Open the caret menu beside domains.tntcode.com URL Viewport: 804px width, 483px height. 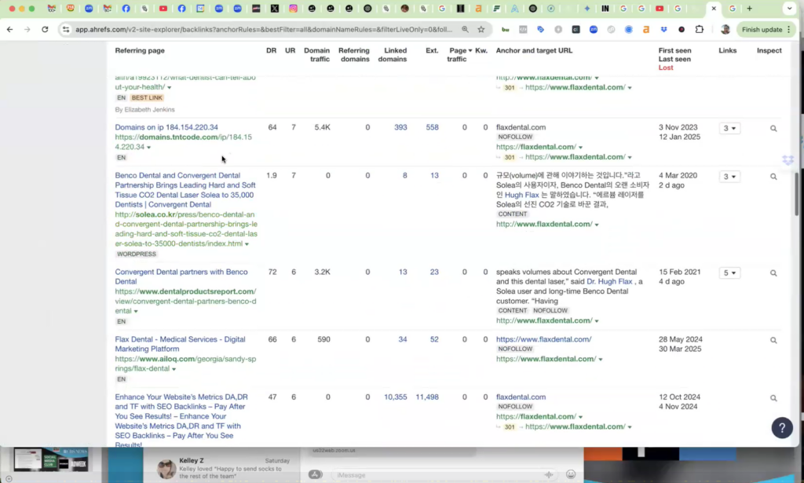tap(148, 148)
